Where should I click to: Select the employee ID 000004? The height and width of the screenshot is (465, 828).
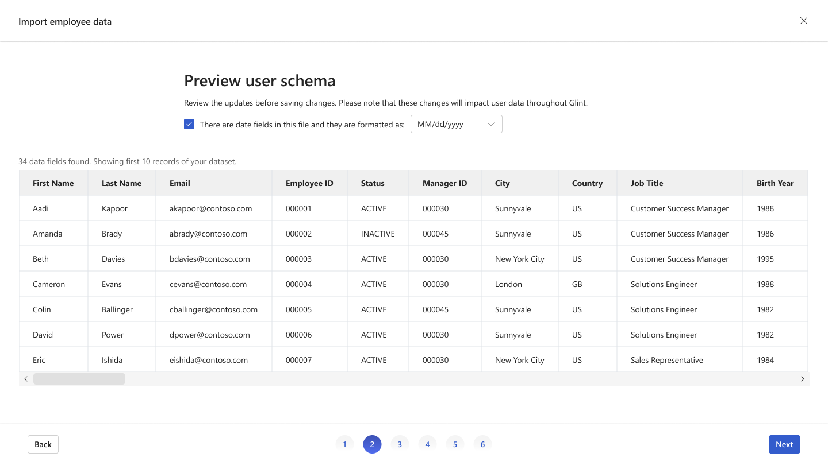click(298, 284)
